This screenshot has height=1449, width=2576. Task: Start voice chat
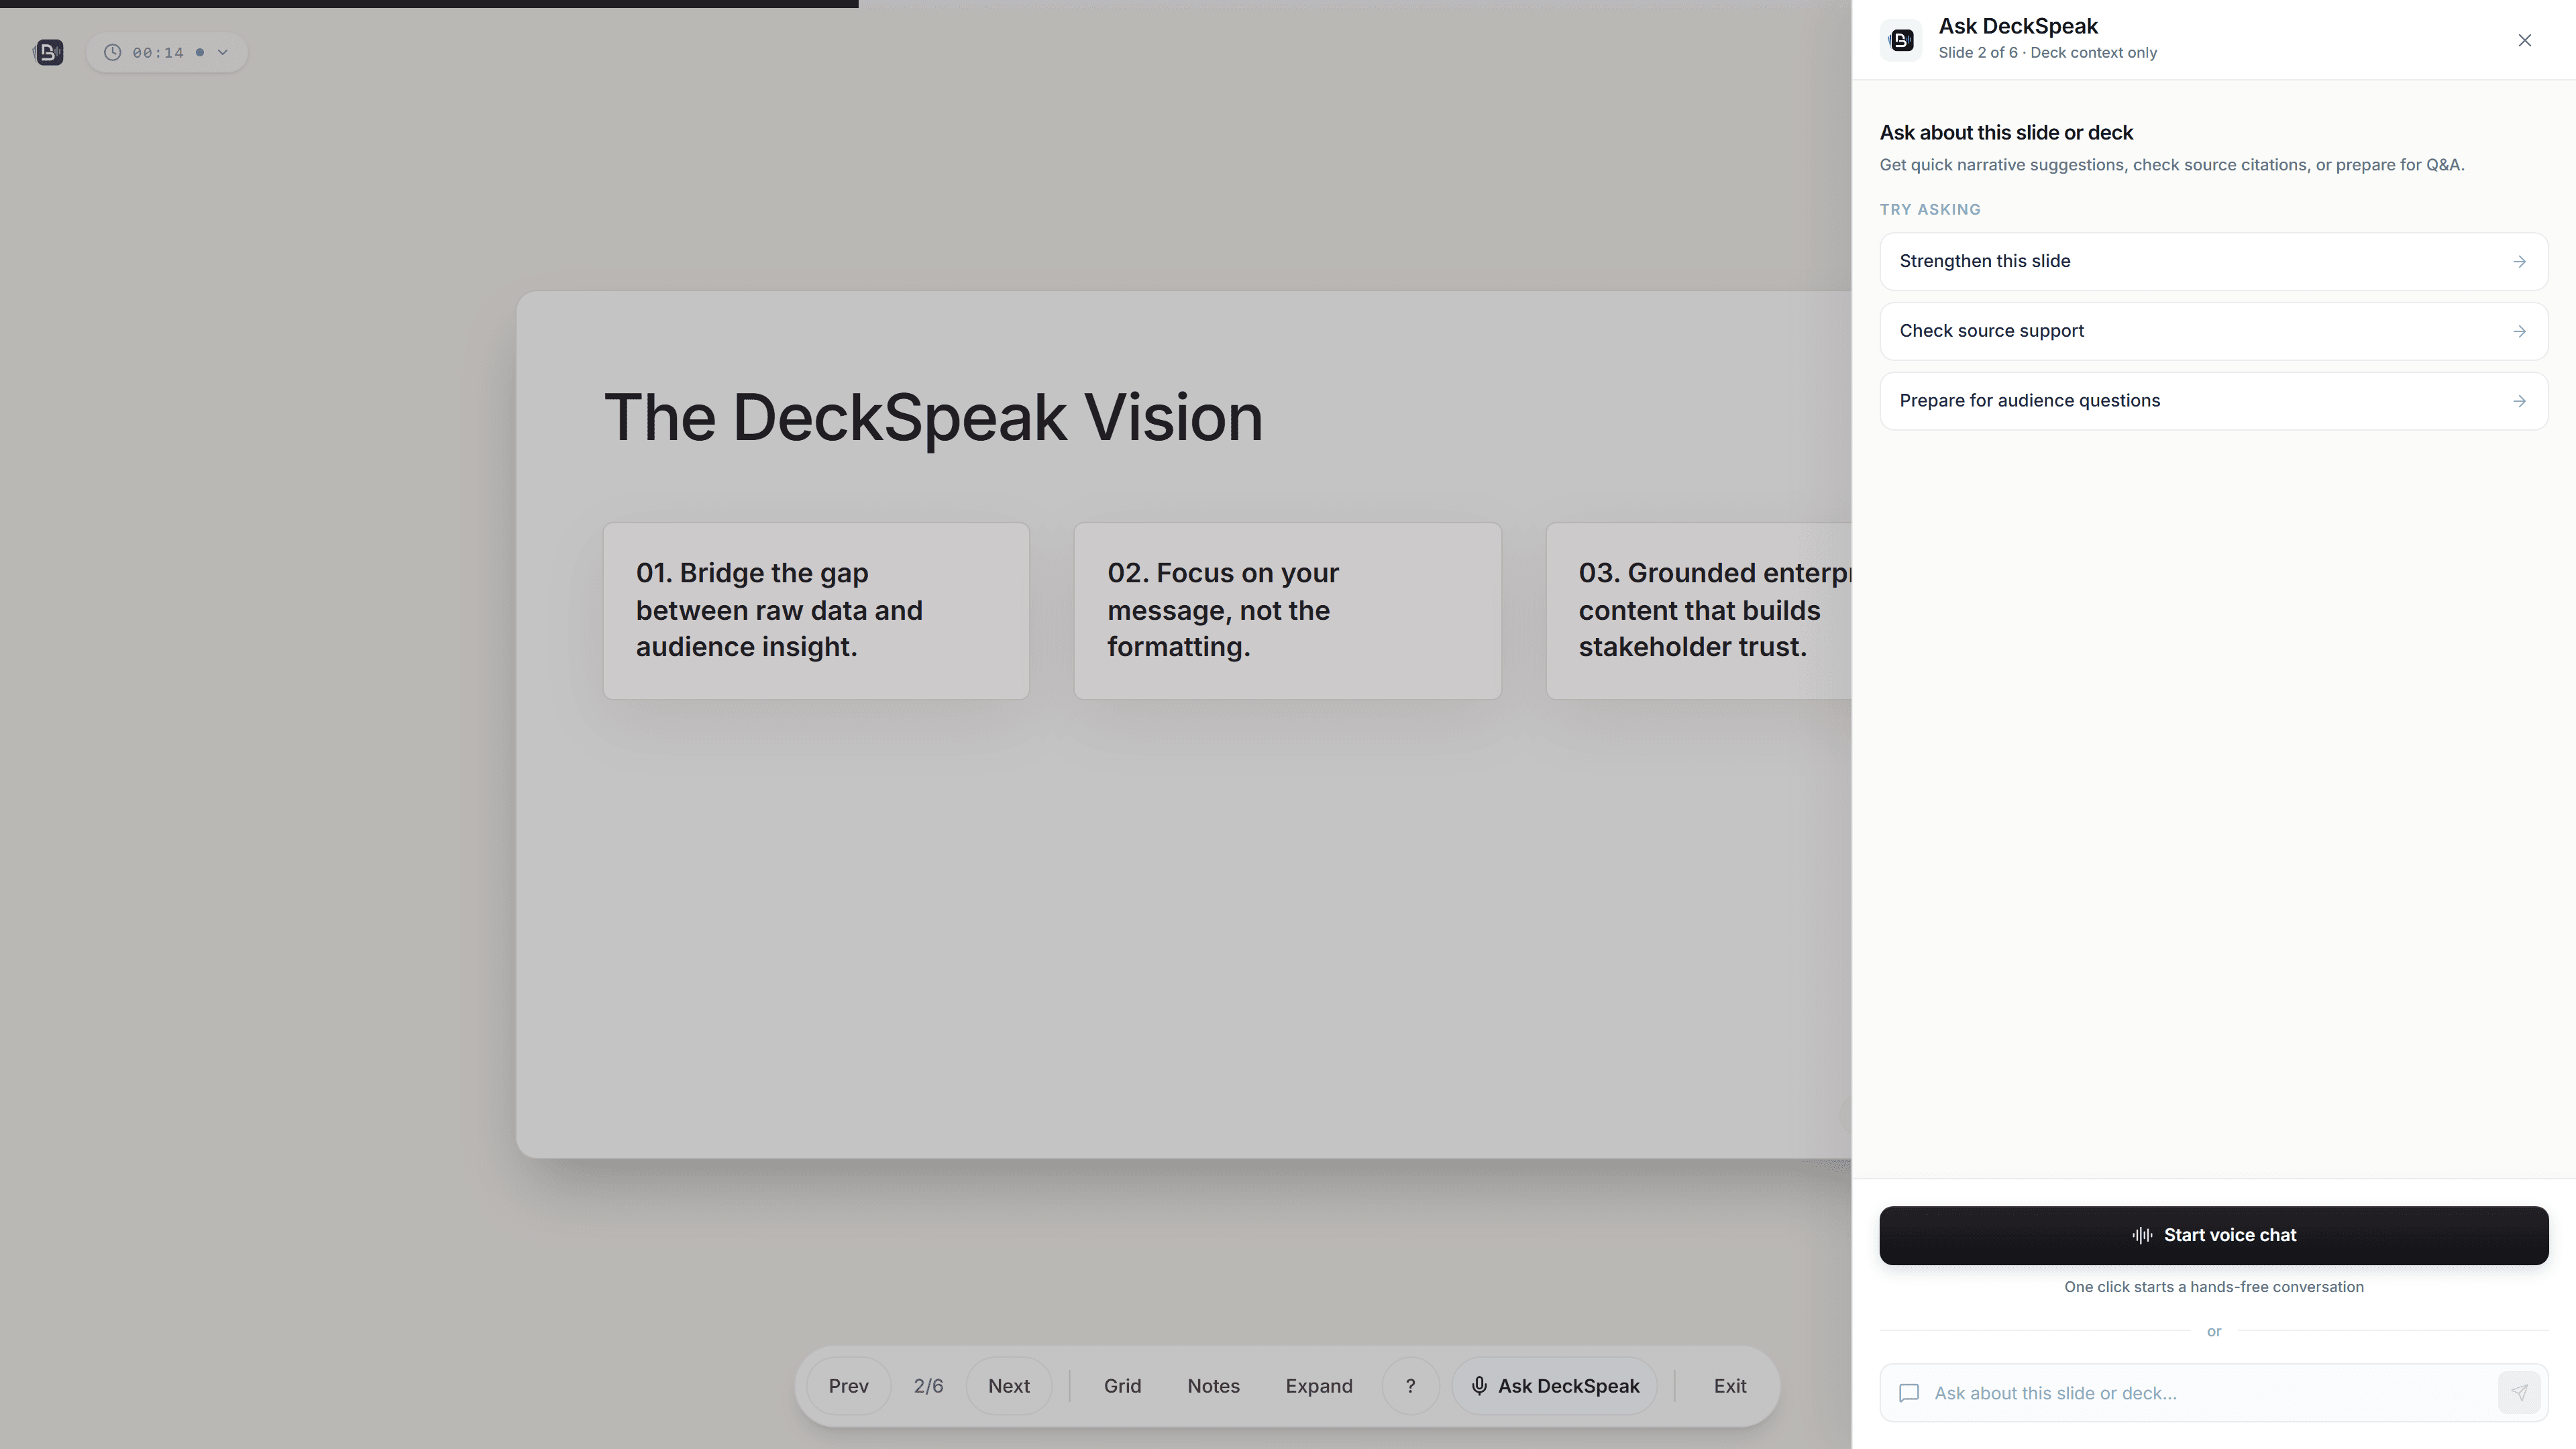pos(2214,1235)
